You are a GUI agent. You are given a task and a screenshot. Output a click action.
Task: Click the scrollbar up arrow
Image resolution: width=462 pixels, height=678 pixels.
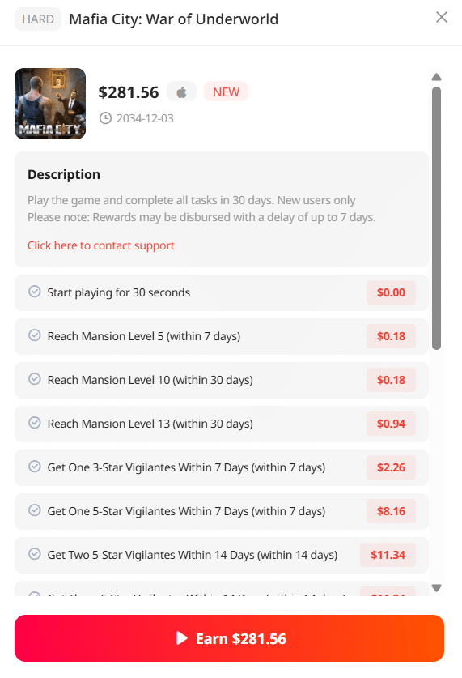click(437, 77)
